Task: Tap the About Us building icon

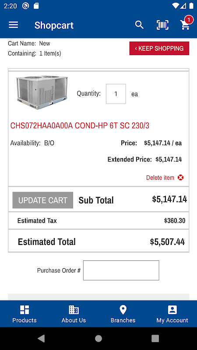Action: tap(74, 310)
